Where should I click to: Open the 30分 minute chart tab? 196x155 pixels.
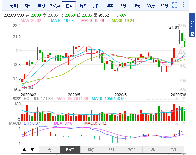click(151, 6)
